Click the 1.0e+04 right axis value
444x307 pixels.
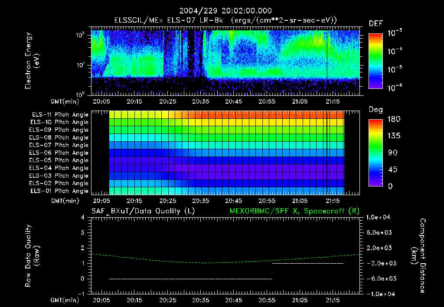tap(378, 217)
